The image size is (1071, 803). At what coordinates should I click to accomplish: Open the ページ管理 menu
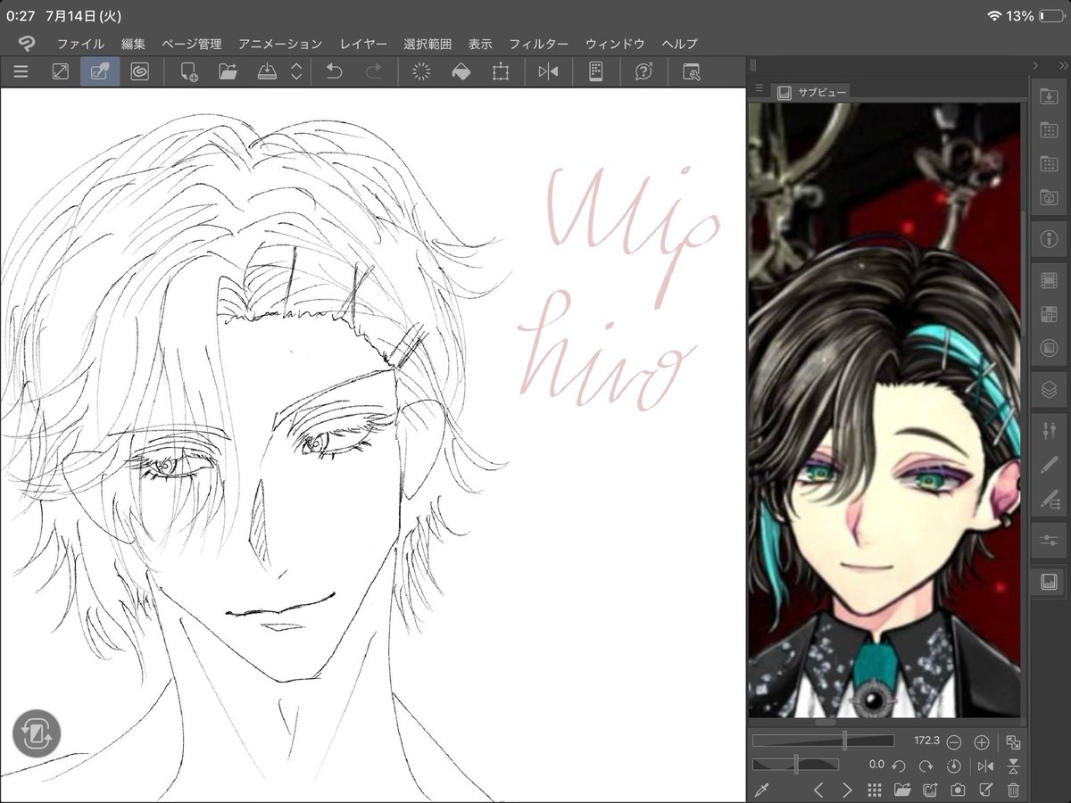click(192, 44)
